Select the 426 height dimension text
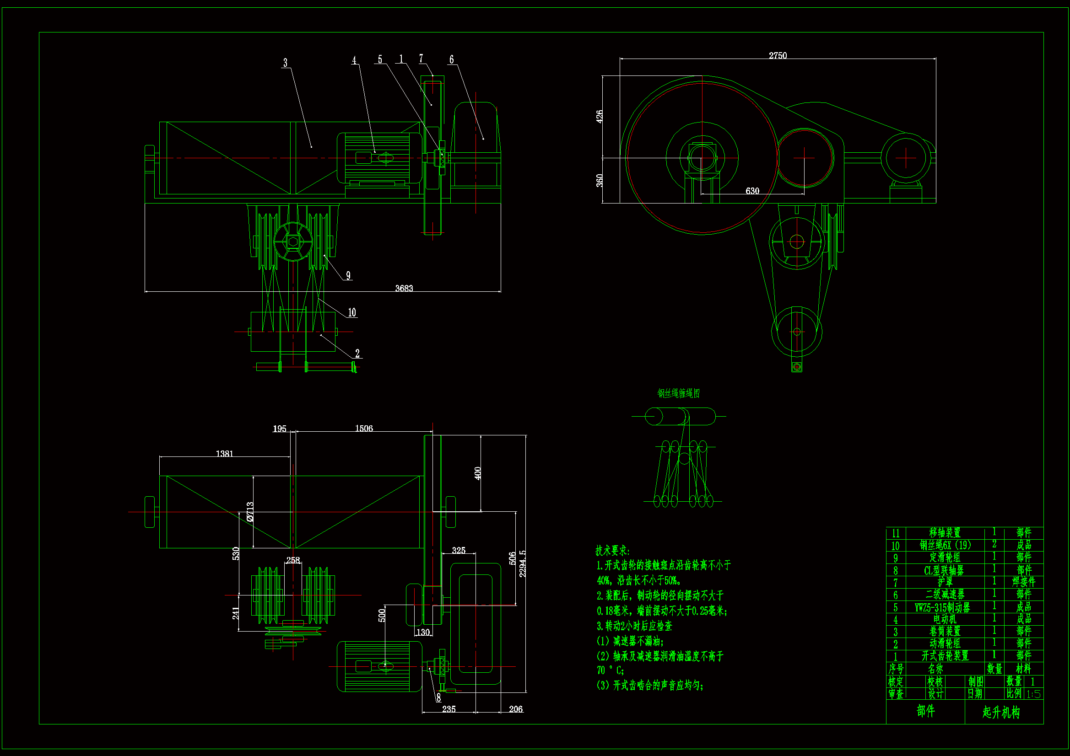This screenshot has height=756, width=1070. tap(600, 117)
